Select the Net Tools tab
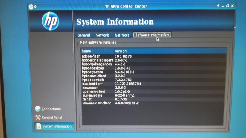Viewport: 246px width, 138px height. pyautogui.click(x=122, y=35)
